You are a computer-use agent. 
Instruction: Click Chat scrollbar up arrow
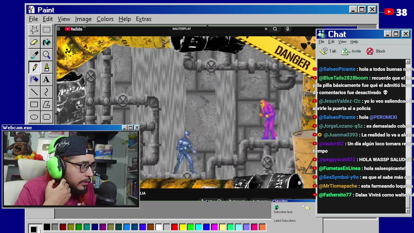click(408, 62)
